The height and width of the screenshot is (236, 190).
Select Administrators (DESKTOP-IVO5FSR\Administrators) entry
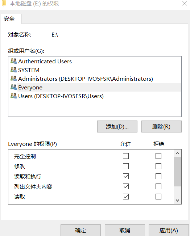95,79
